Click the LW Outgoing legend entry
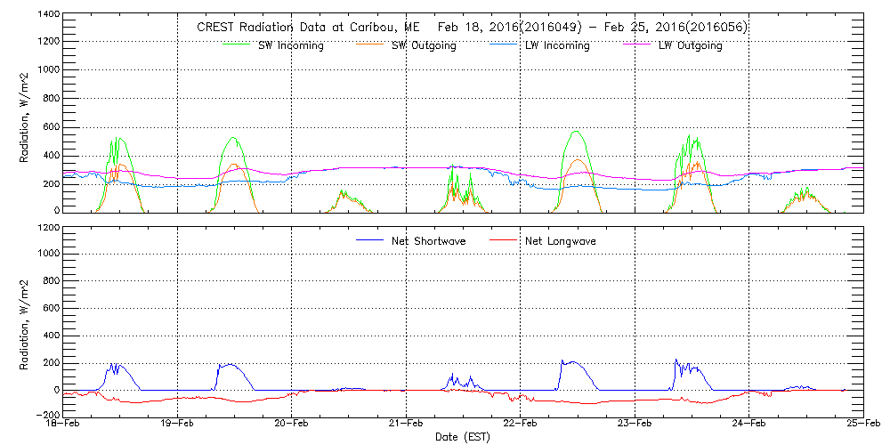890x445 pixels. pyautogui.click(x=690, y=45)
